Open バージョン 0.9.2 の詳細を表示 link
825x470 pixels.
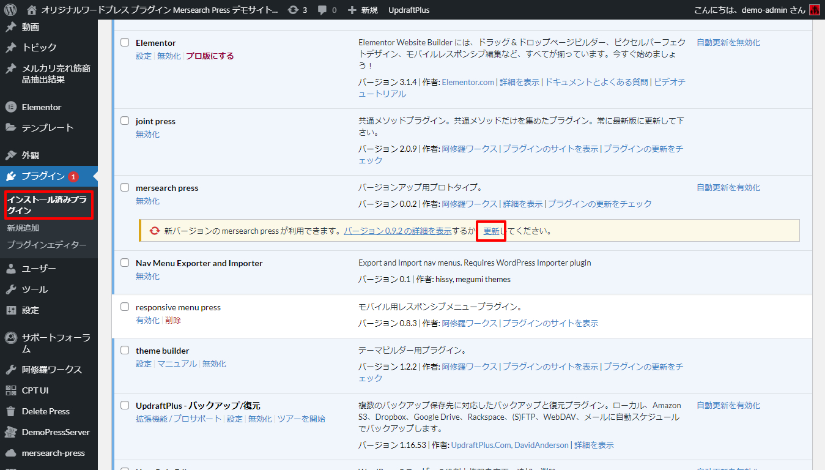tap(398, 231)
